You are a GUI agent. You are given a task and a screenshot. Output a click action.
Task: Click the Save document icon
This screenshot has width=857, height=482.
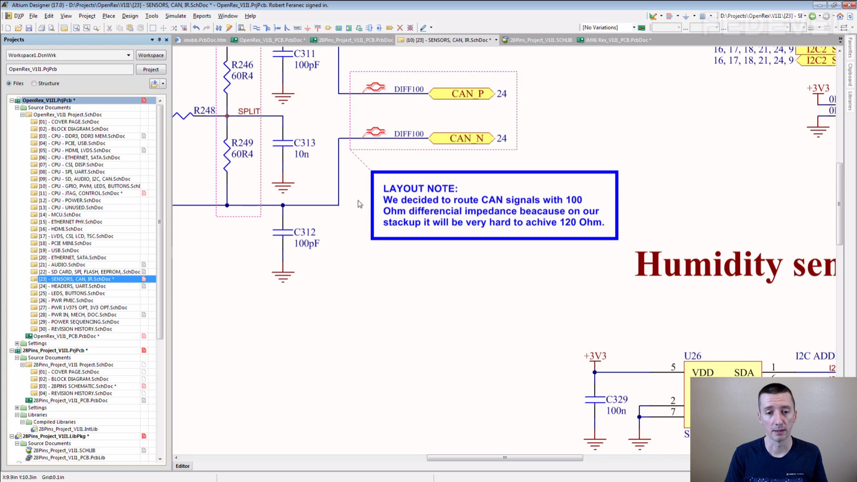[29, 28]
